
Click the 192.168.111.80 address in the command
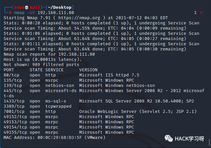pyautogui.click(x=56, y=13)
